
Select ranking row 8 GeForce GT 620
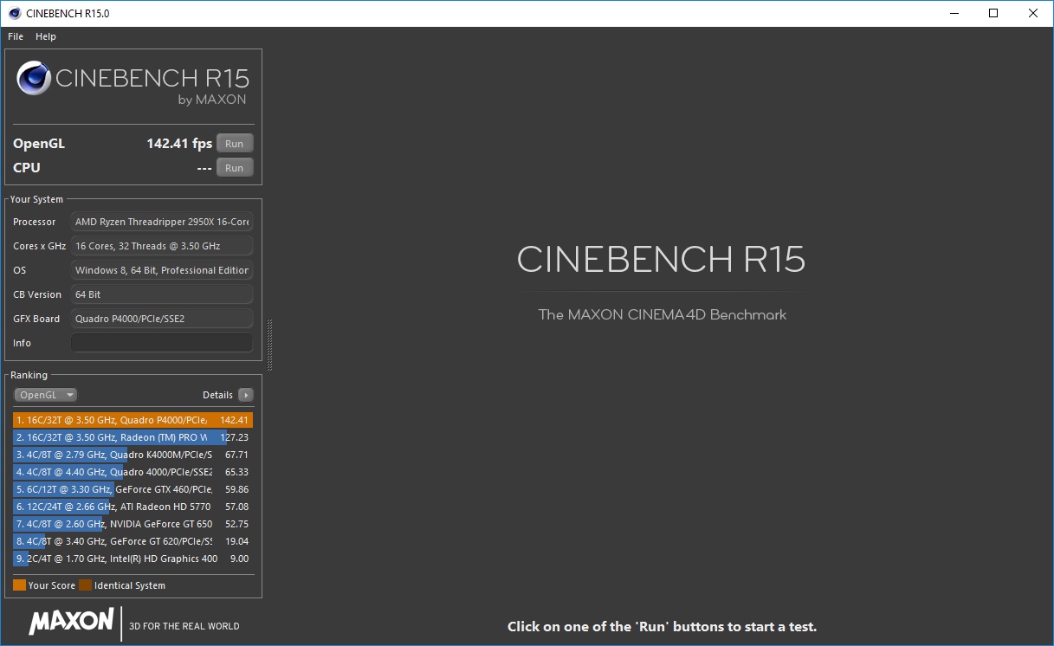133,541
